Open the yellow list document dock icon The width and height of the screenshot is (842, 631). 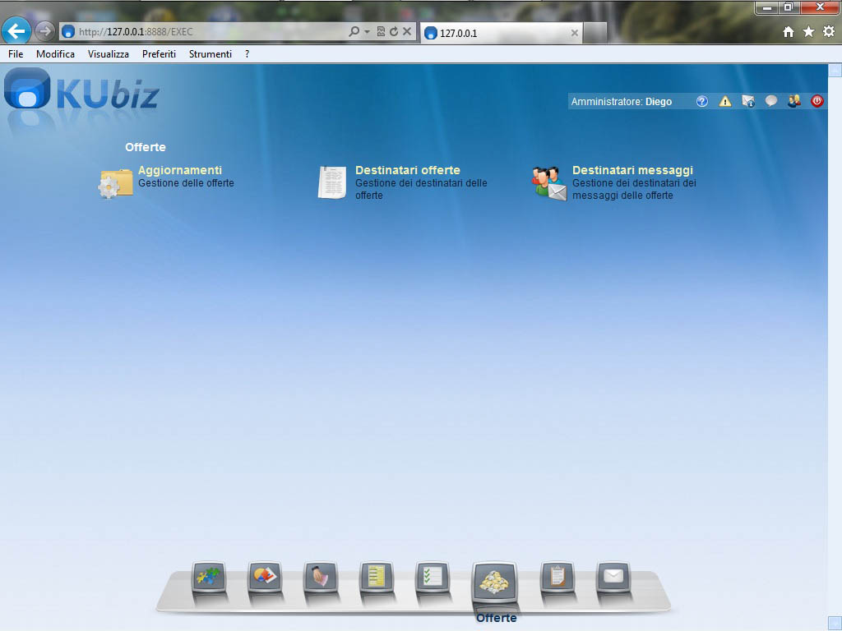[x=377, y=577]
